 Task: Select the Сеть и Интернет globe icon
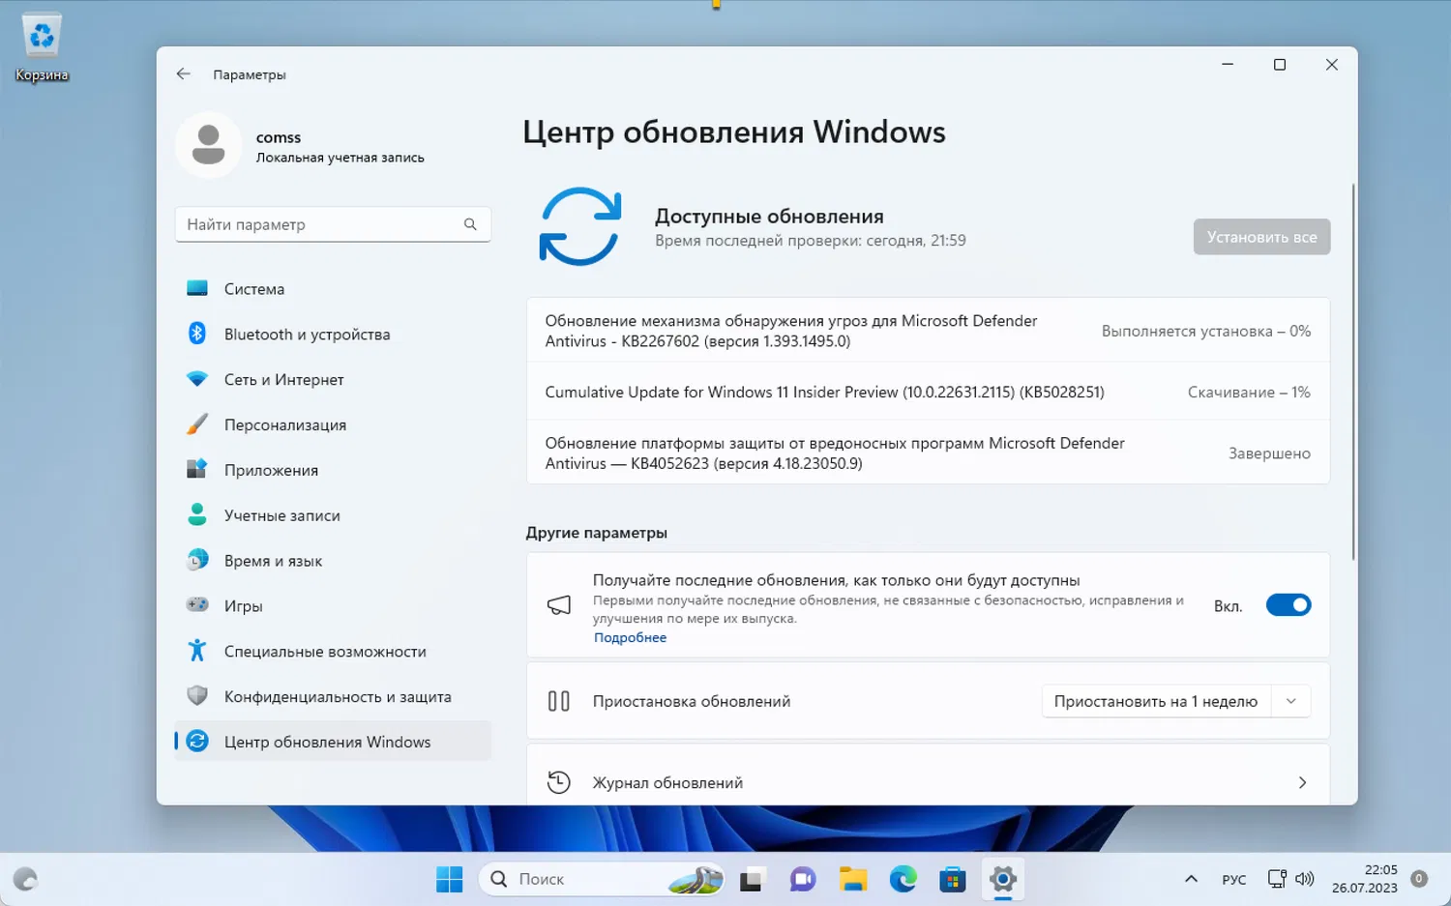coord(197,379)
